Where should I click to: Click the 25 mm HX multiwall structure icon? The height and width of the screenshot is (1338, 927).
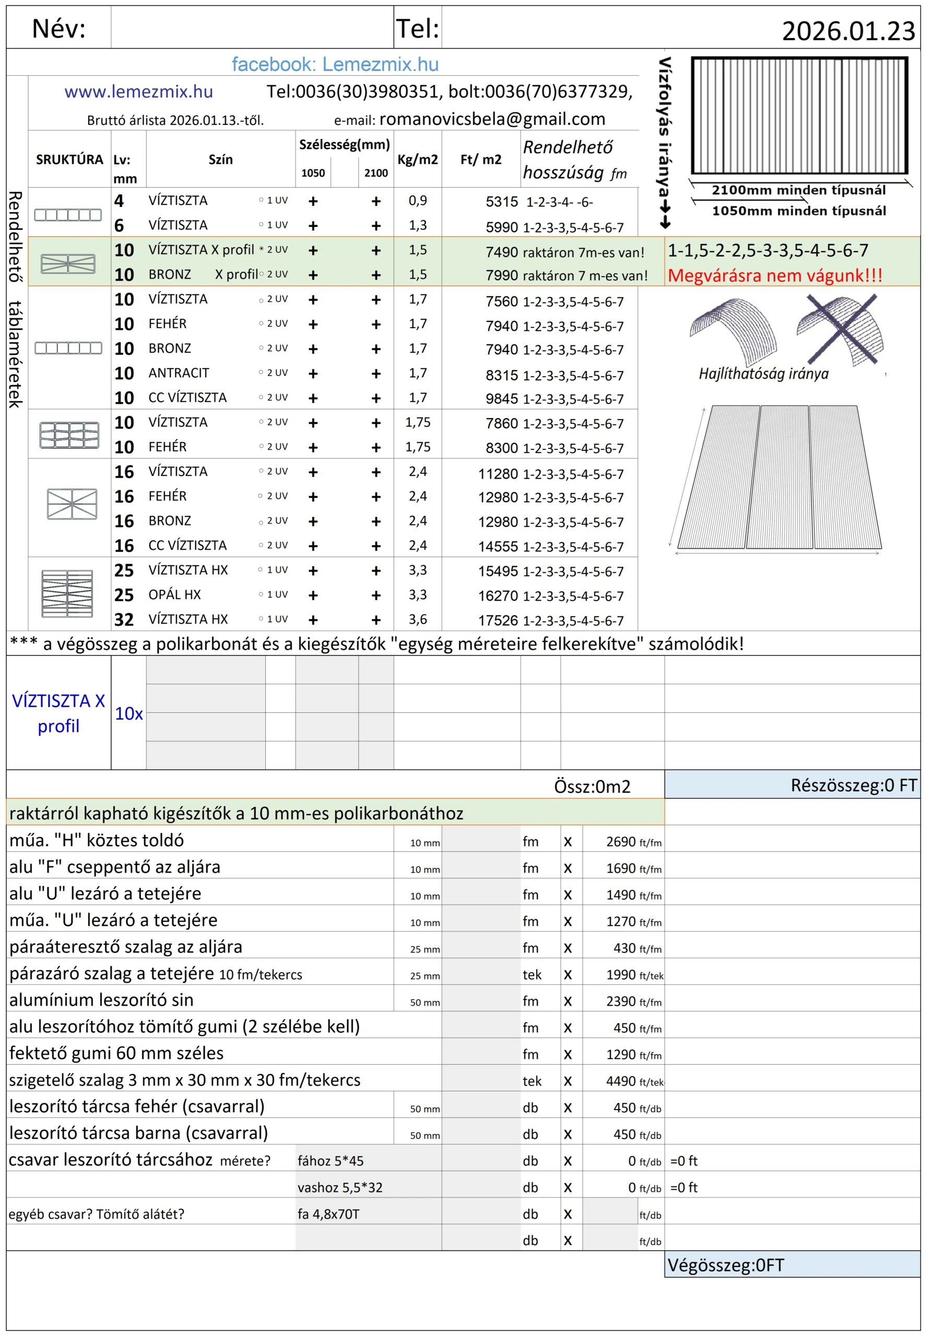pyautogui.click(x=67, y=593)
